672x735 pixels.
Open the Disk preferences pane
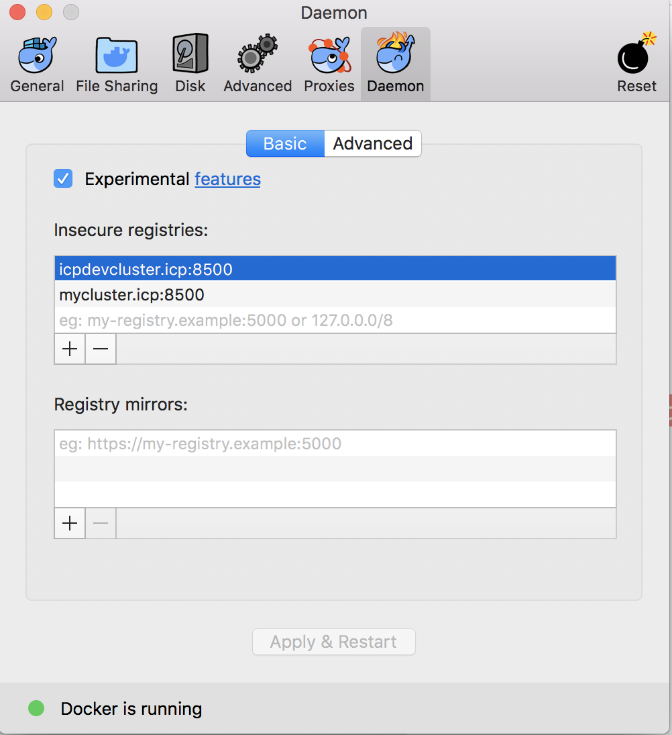click(x=190, y=64)
